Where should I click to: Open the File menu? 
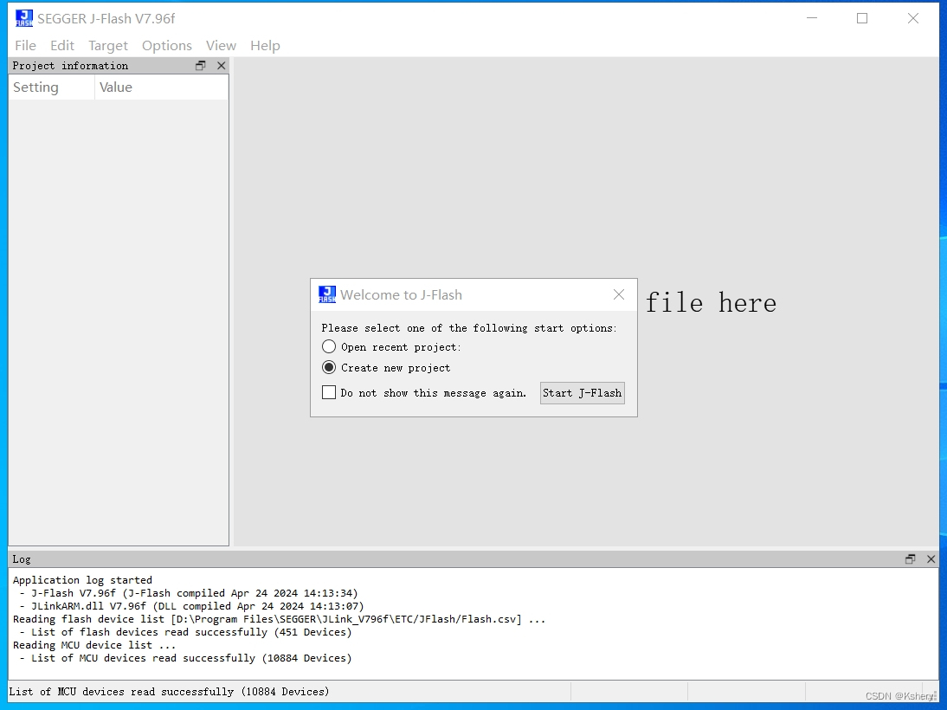[25, 45]
